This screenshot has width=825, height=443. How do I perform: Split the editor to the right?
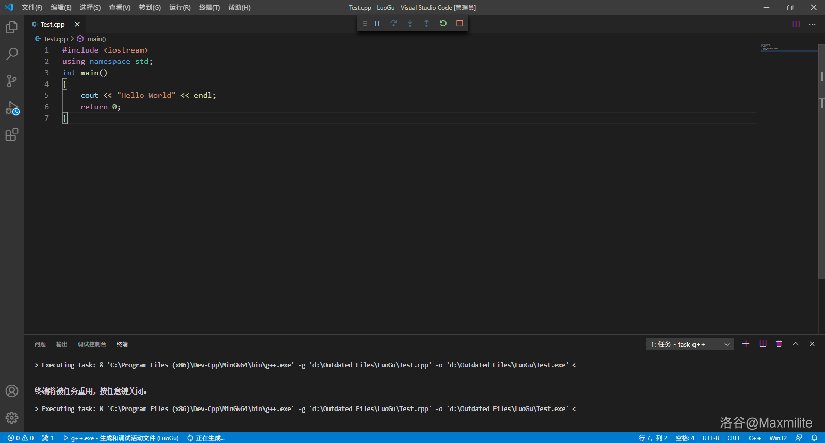[796, 24]
